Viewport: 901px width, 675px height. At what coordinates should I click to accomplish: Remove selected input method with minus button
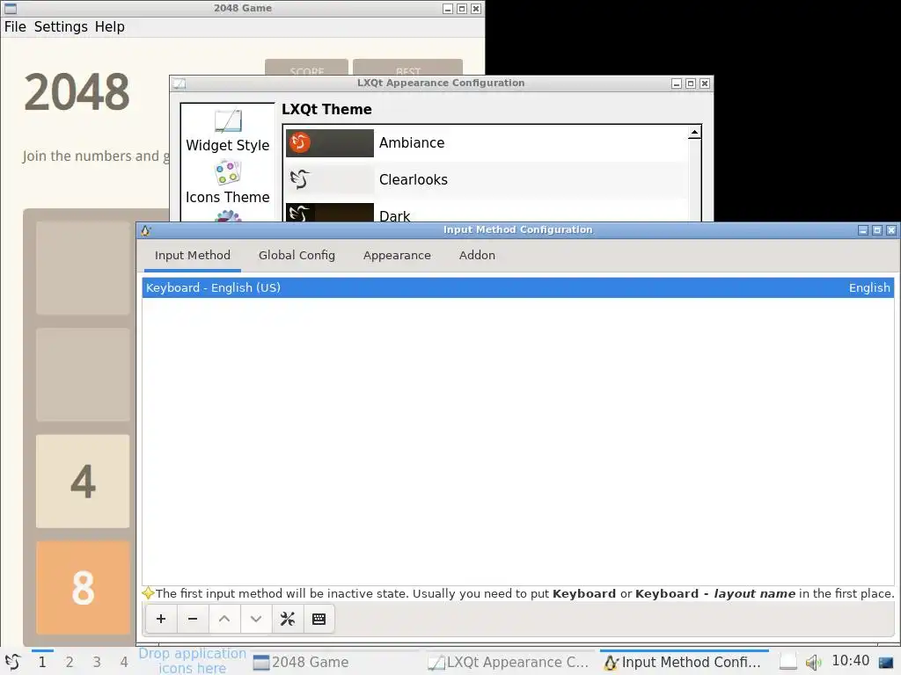pos(193,619)
